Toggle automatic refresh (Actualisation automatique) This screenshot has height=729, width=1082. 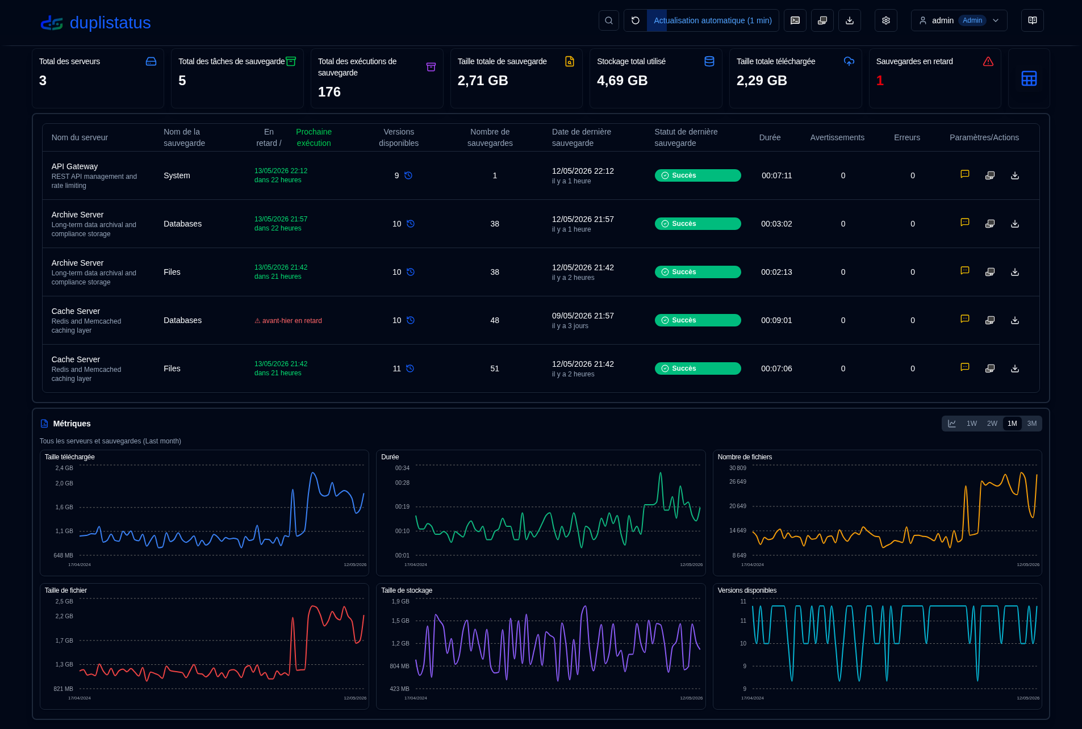(713, 20)
